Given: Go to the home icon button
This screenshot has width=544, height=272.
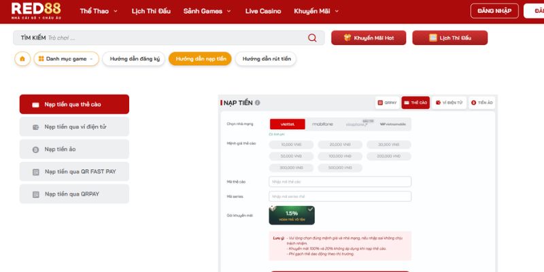Looking at the screenshot, I should click(x=22, y=58).
